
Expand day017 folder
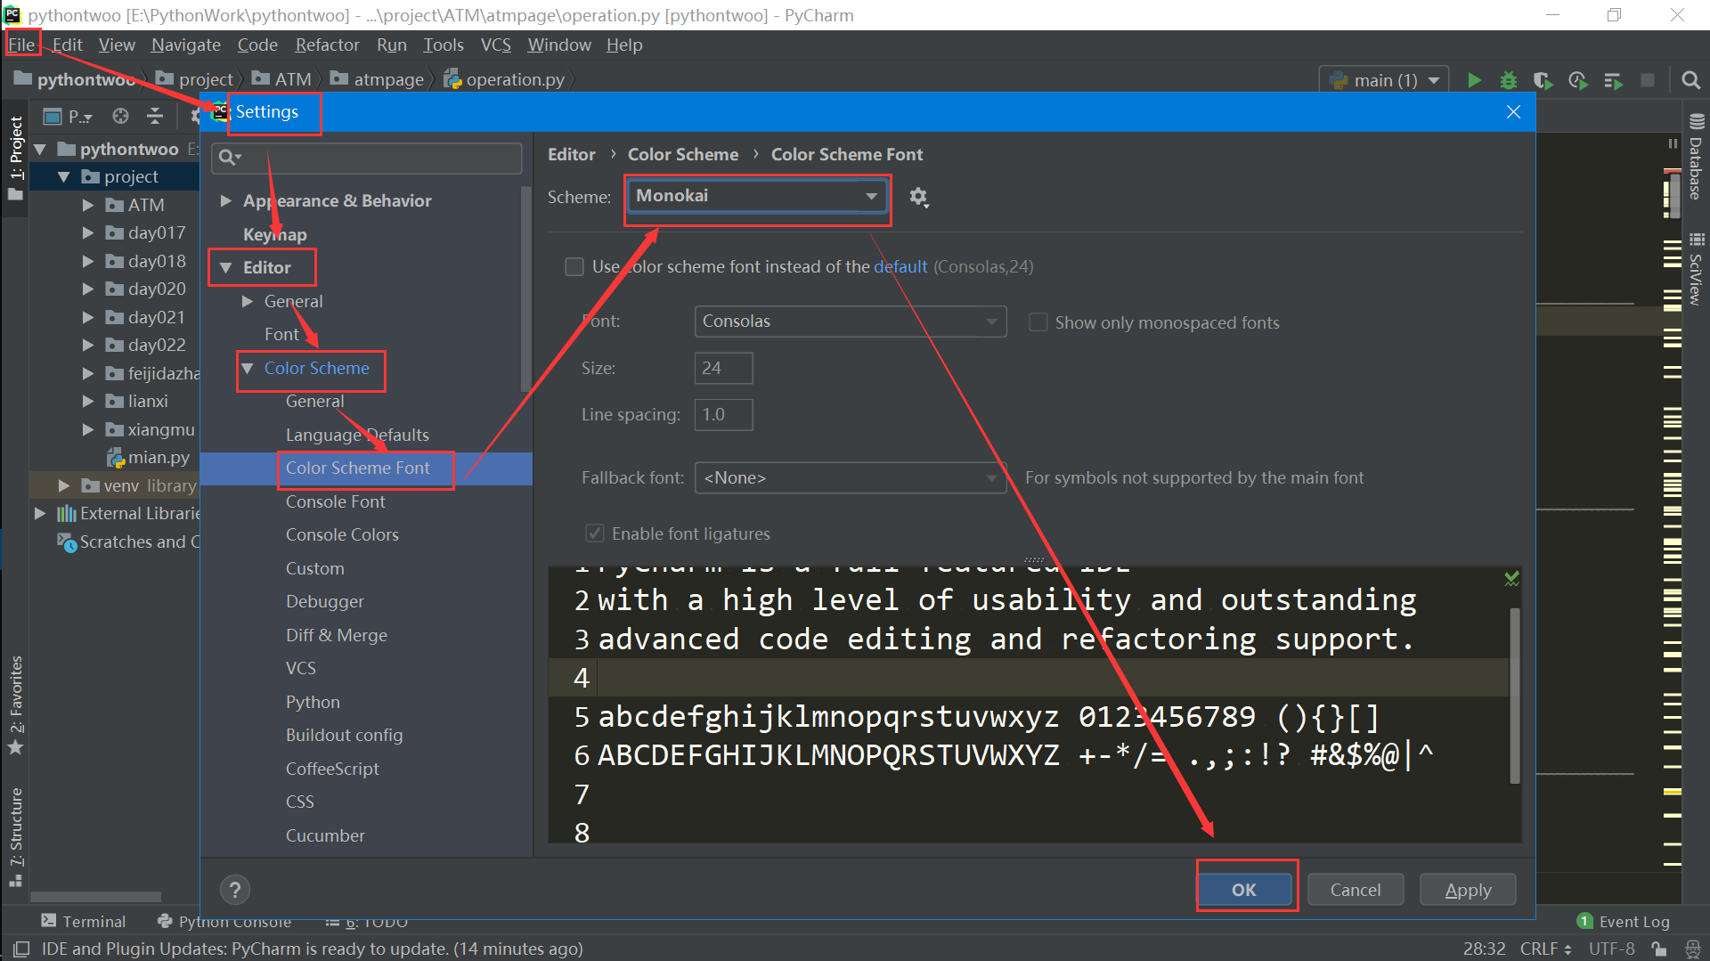click(88, 233)
